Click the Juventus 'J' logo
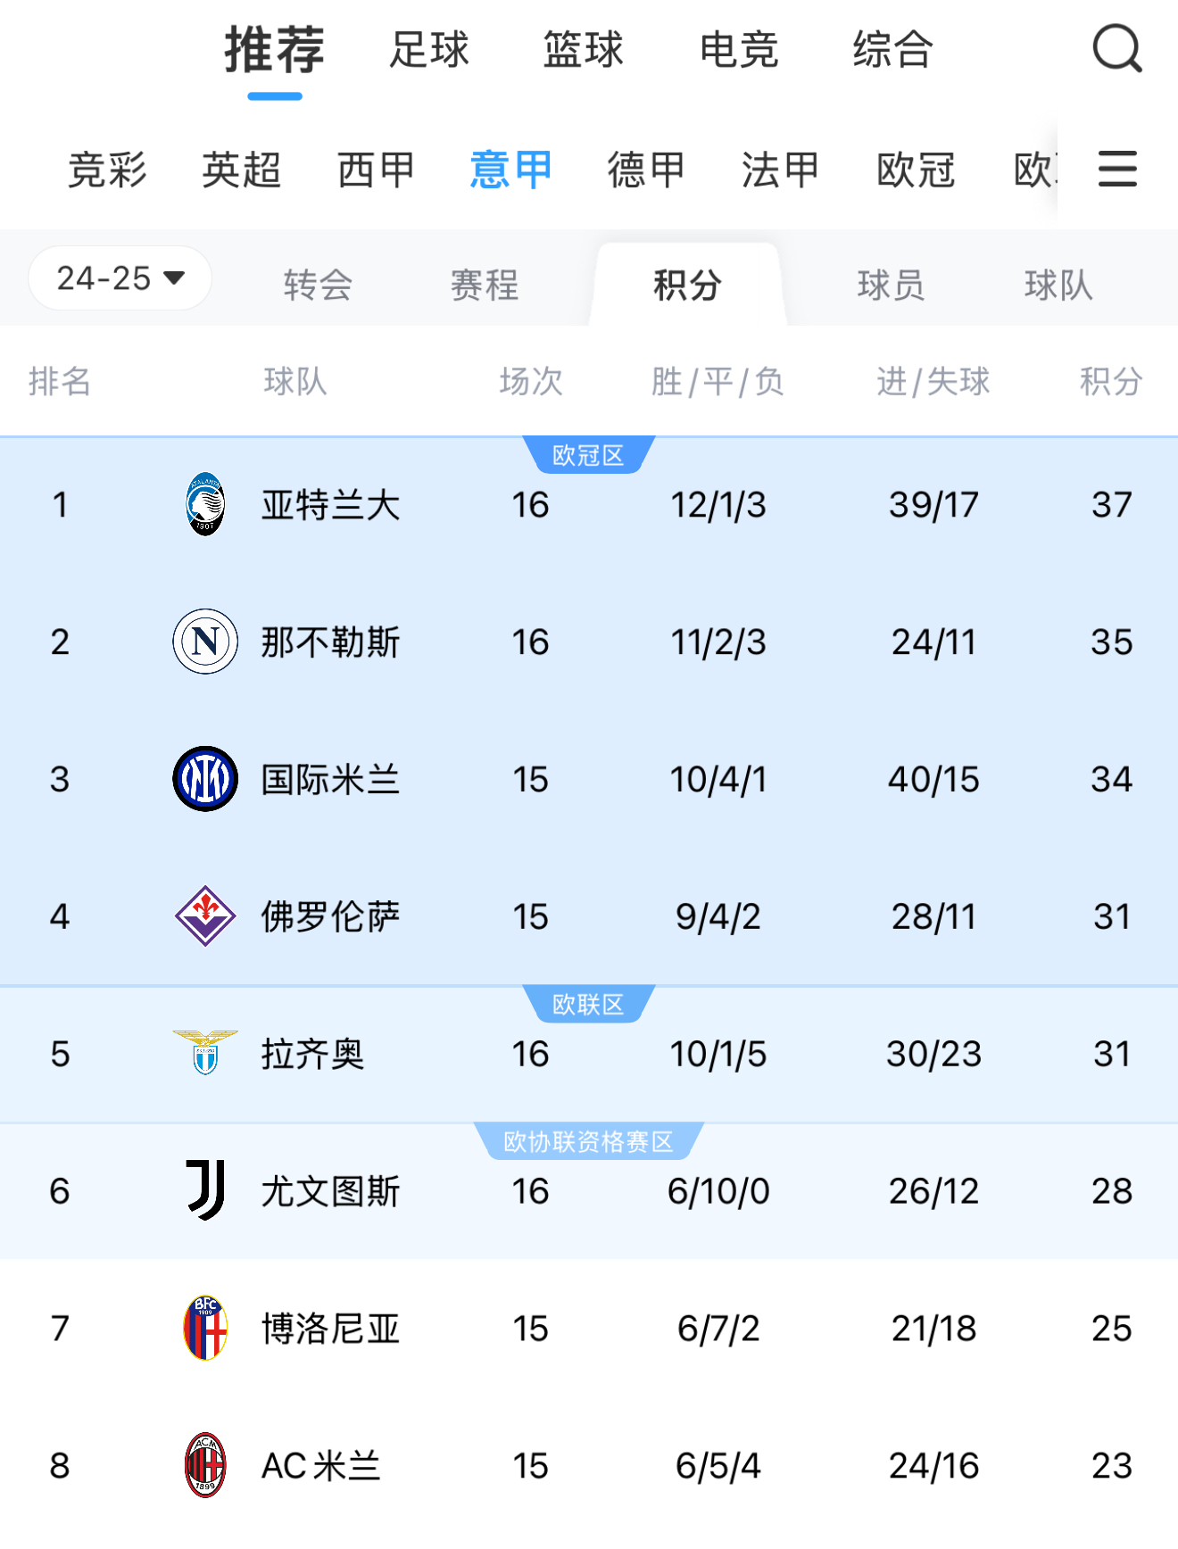This screenshot has height=1549, width=1178. (203, 1192)
